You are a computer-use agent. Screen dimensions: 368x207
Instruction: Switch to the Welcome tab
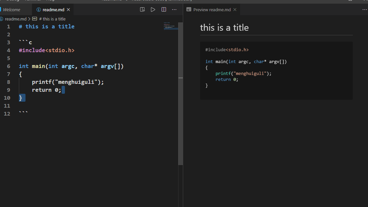tap(12, 10)
